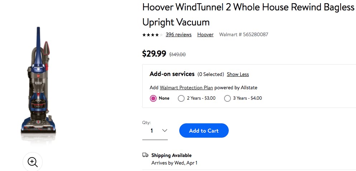Visit the Hoover brand link
This screenshot has width=356, height=171.
tap(205, 34)
